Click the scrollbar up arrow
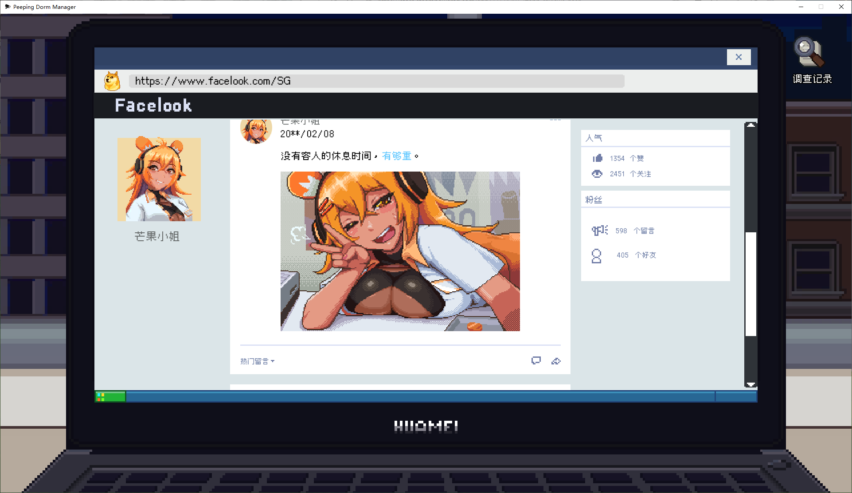 [x=750, y=125]
